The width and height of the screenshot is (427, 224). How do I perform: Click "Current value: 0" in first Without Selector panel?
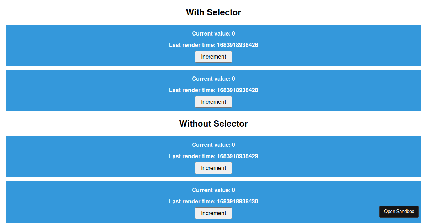(213, 145)
